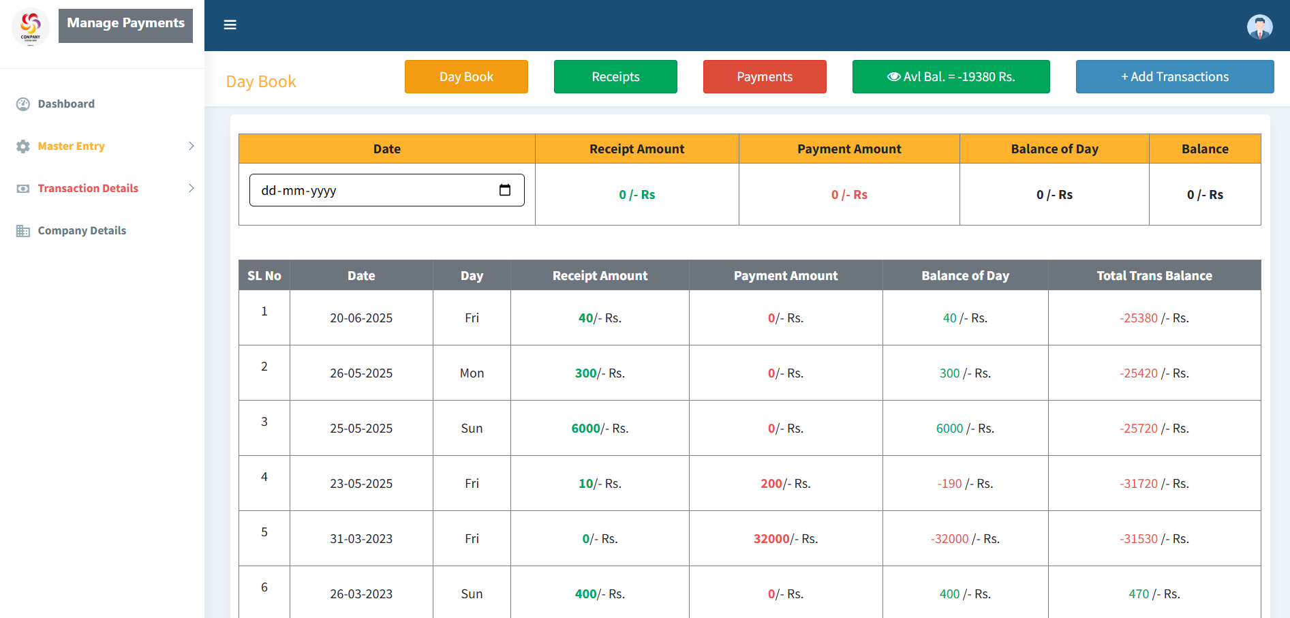Image resolution: width=1290 pixels, height=618 pixels.
Task: Click the hamburger menu icon
Action: pos(230,25)
